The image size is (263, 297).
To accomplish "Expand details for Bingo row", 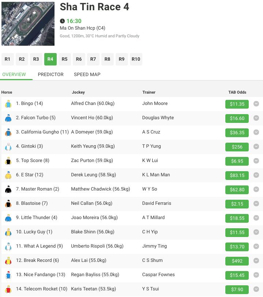I will [256, 104].
